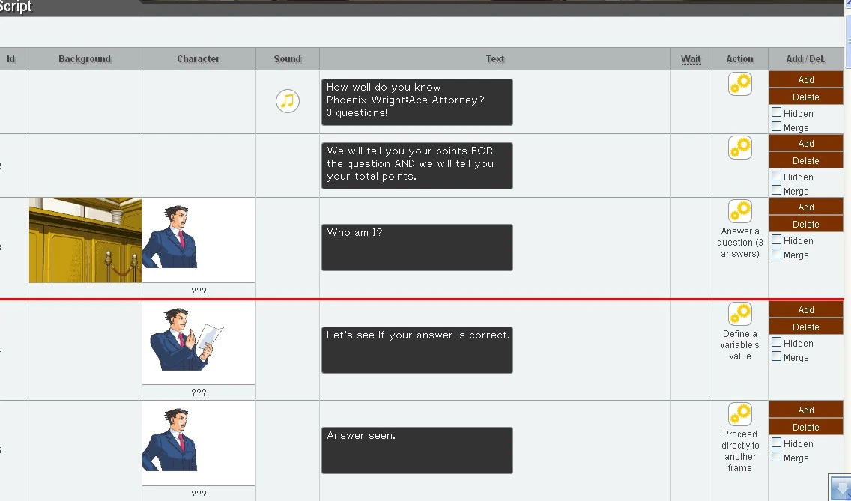This screenshot has width=851, height=501.
Task: Delete the 'Answer seen.' frame
Action: (806, 427)
